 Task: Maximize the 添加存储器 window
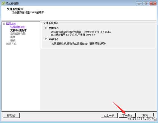coord(146,3)
